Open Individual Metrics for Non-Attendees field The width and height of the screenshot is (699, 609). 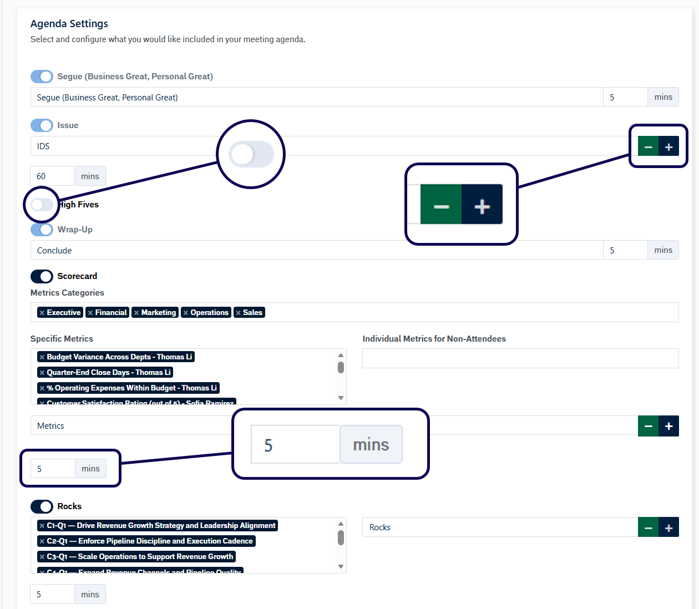coord(520,358)
